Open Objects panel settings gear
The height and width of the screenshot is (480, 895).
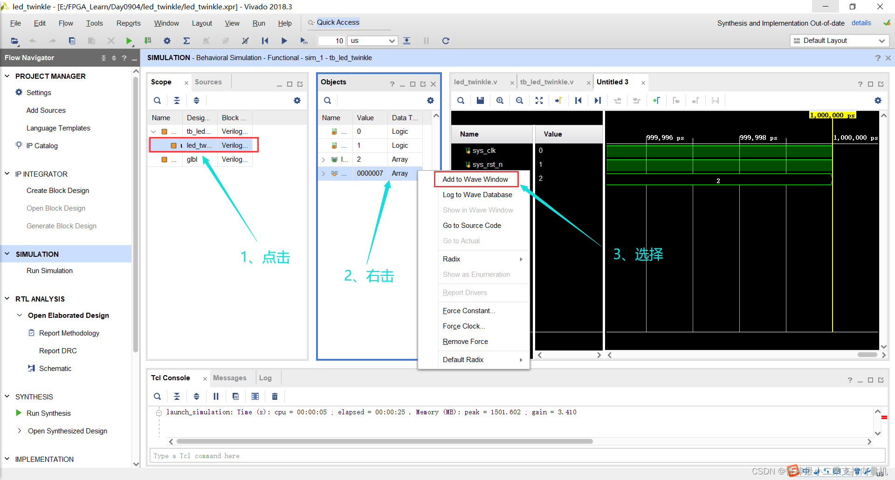tap(430, 101)
